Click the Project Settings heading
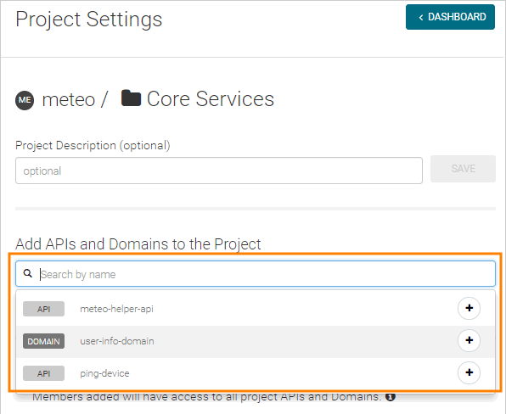The width and height of the screenshot is (506, 414). pos(89,20)
